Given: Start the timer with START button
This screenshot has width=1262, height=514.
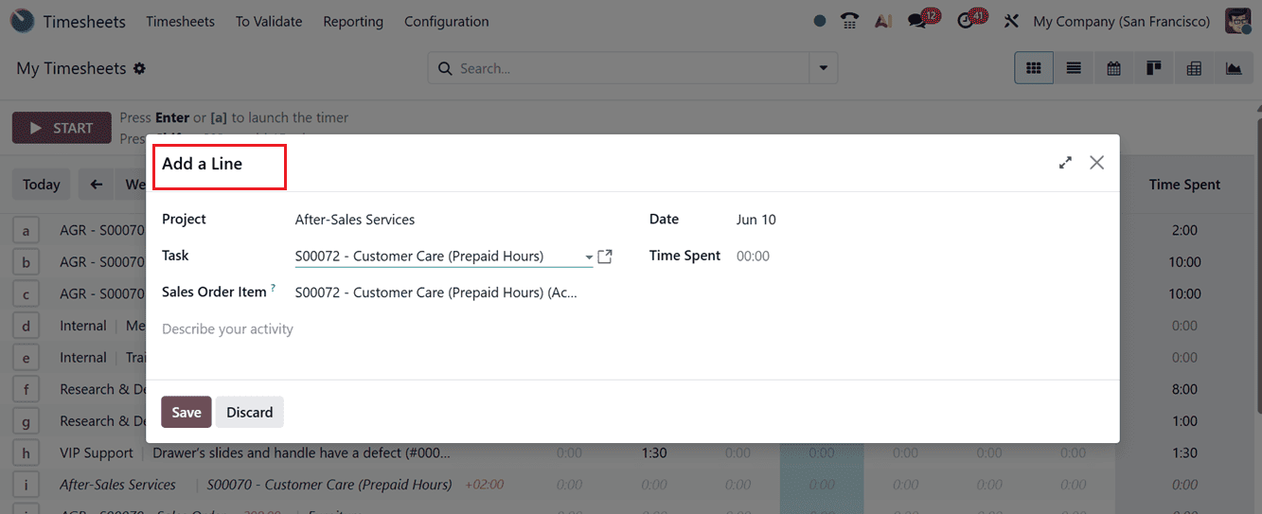Looking at the screenshot, I should (x=62, y=128).
